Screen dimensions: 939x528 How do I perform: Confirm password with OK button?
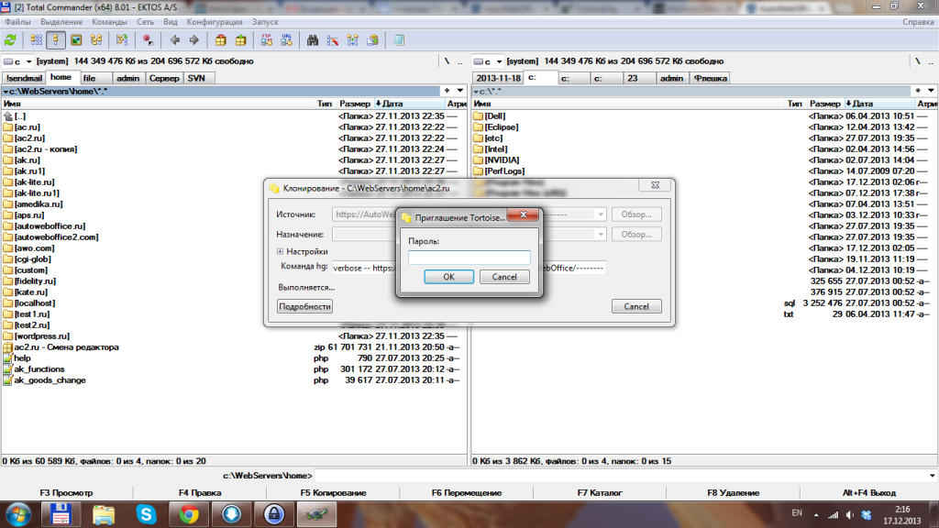448,277
